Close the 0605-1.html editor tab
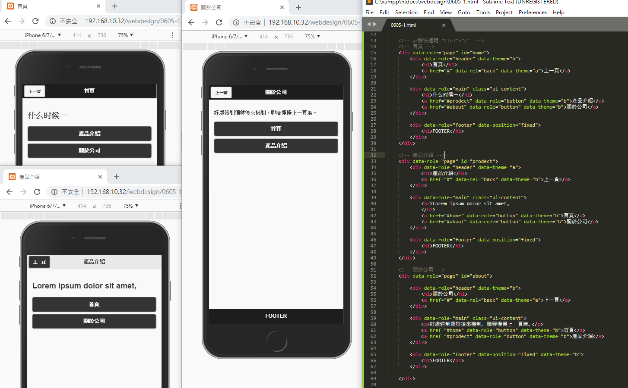Screen dimensions: 628x388 (444, 25)
